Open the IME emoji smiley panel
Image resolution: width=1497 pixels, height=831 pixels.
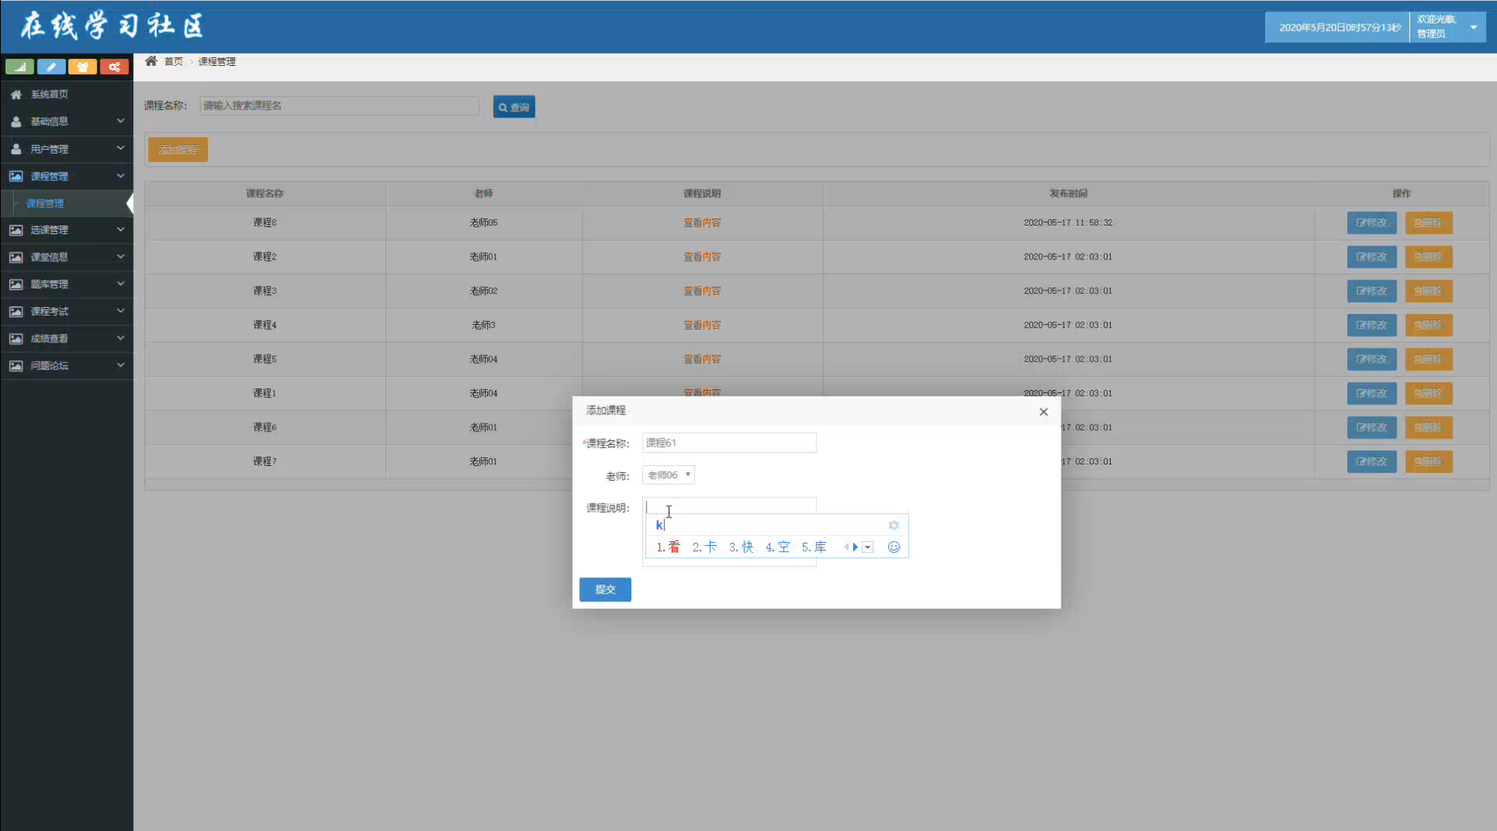tap(894, 547)
